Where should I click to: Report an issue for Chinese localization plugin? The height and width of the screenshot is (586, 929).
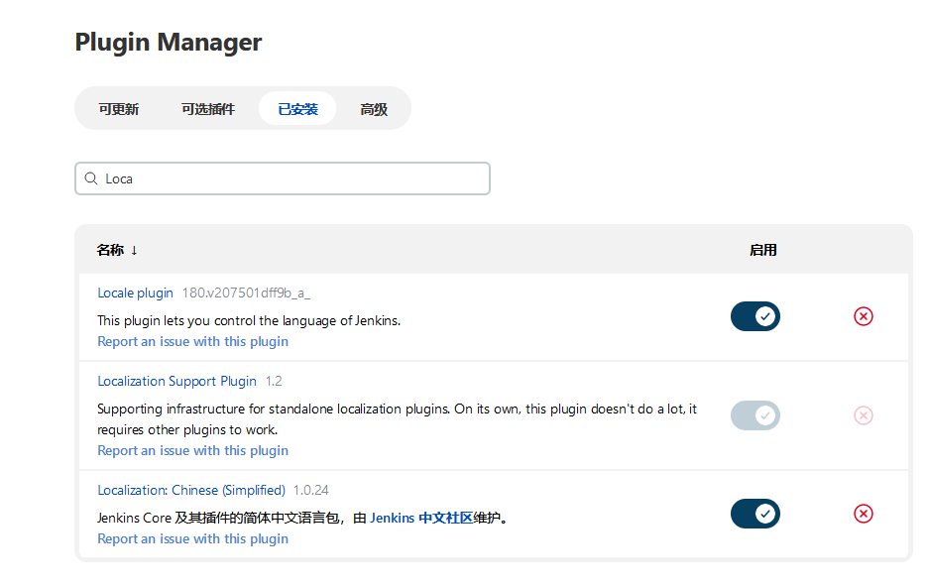192,538
